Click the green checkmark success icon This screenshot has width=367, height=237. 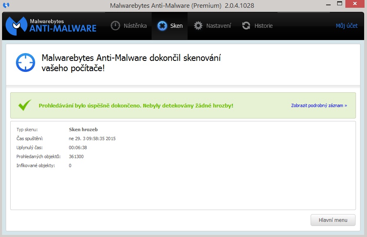25,105
